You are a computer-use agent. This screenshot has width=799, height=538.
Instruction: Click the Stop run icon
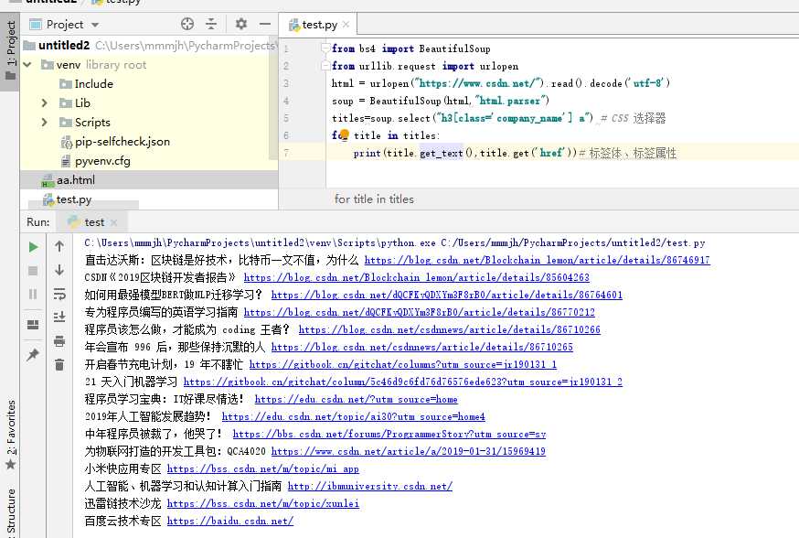pyautogui.click(x=33, y=271)
